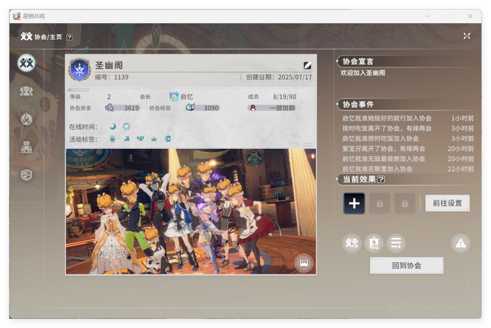The height and width of the screenshot is (328, 491).
Task: Minimize the 星痕共鸣 window
Action: [x=427, y=16]
